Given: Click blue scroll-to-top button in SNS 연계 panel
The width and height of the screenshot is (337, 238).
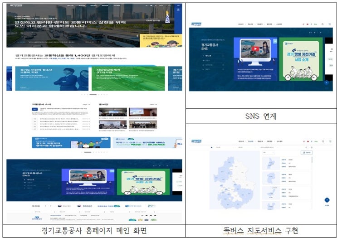Looking at the screenshot, I should (x=327, y=83).
